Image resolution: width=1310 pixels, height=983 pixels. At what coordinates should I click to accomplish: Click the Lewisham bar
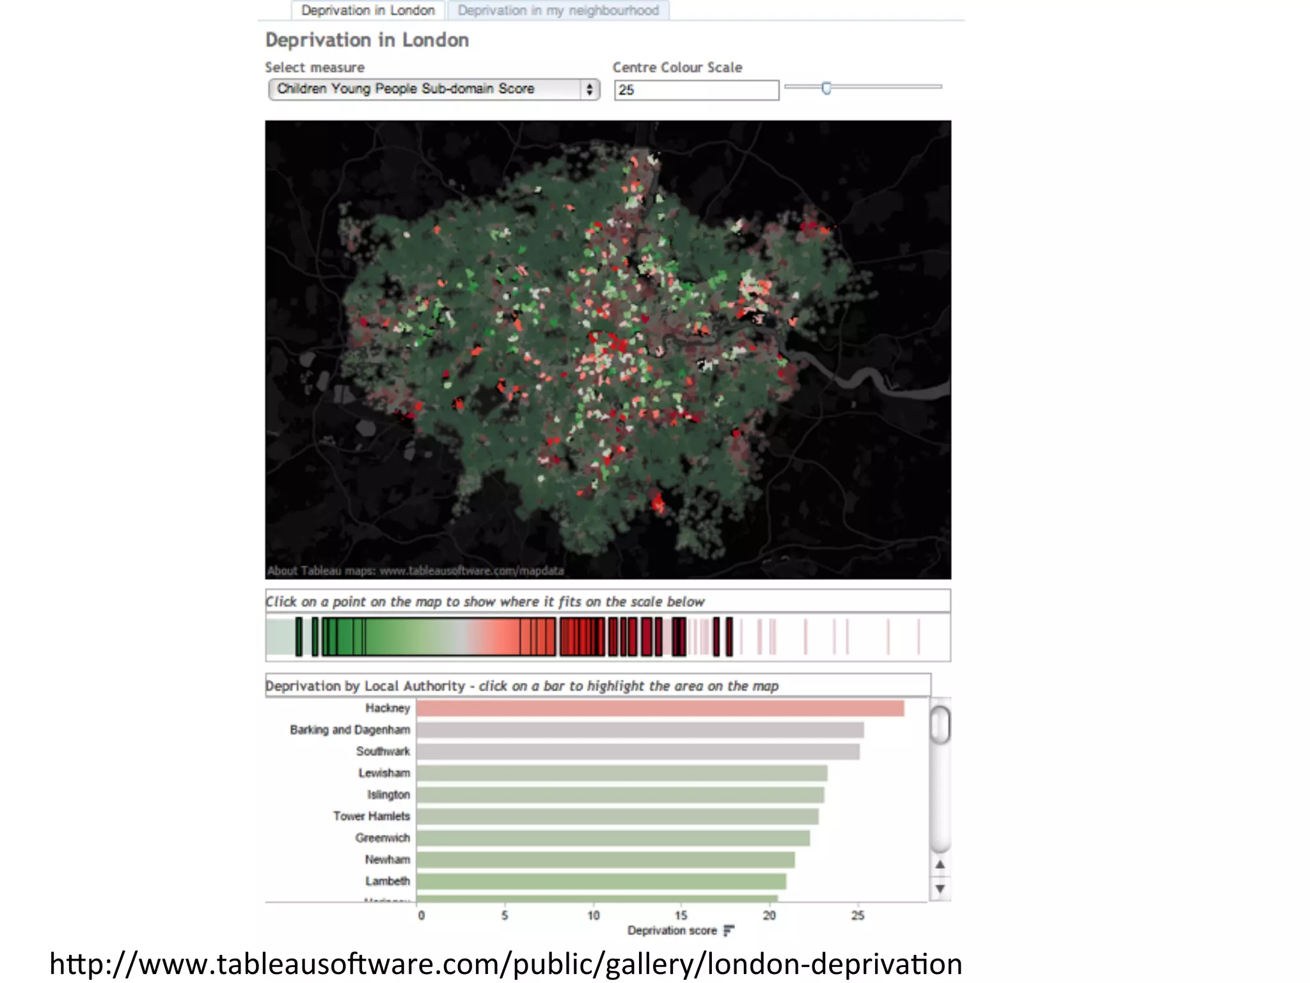622,773
